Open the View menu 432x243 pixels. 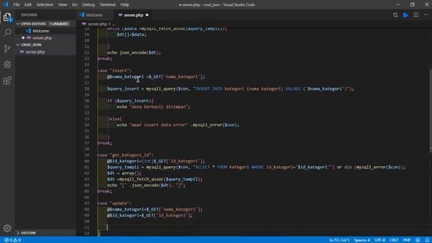[x=63, y=5]
